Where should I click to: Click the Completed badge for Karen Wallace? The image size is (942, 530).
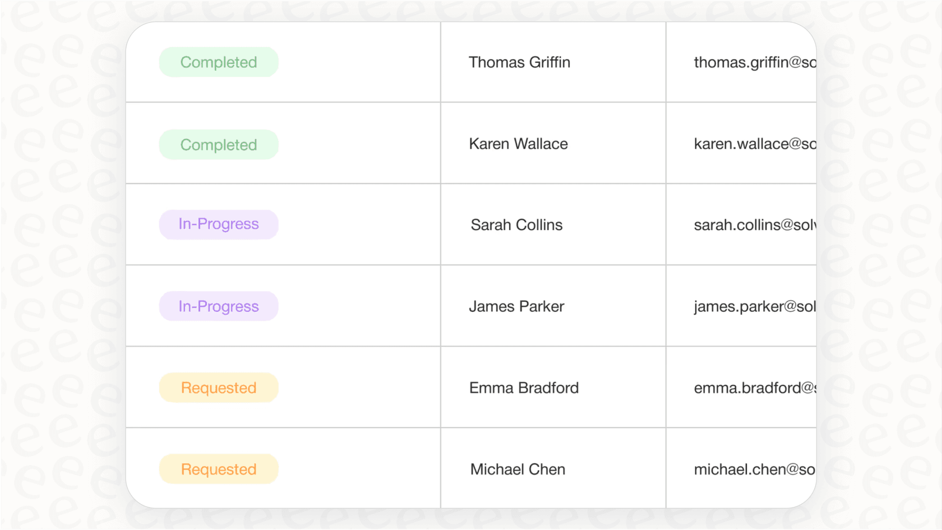point(218,144)
